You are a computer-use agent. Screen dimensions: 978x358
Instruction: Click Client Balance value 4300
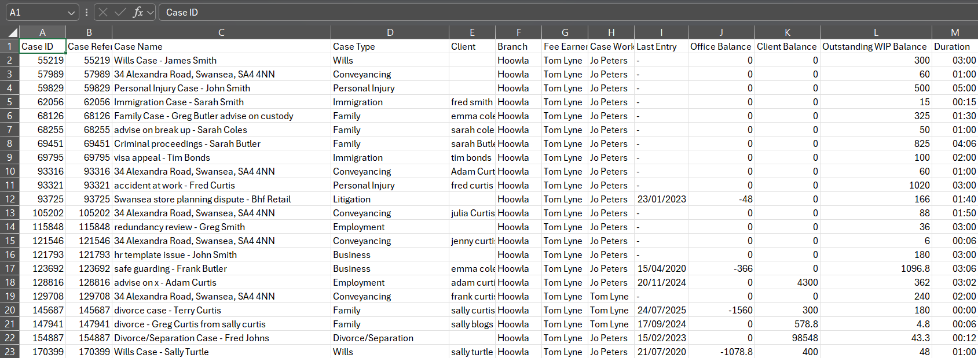pos(787,282)
